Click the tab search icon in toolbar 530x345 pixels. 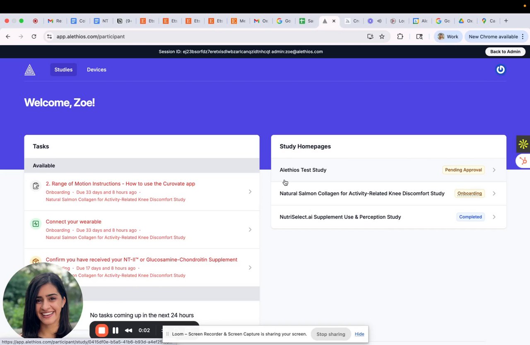[x=419, y=36]
